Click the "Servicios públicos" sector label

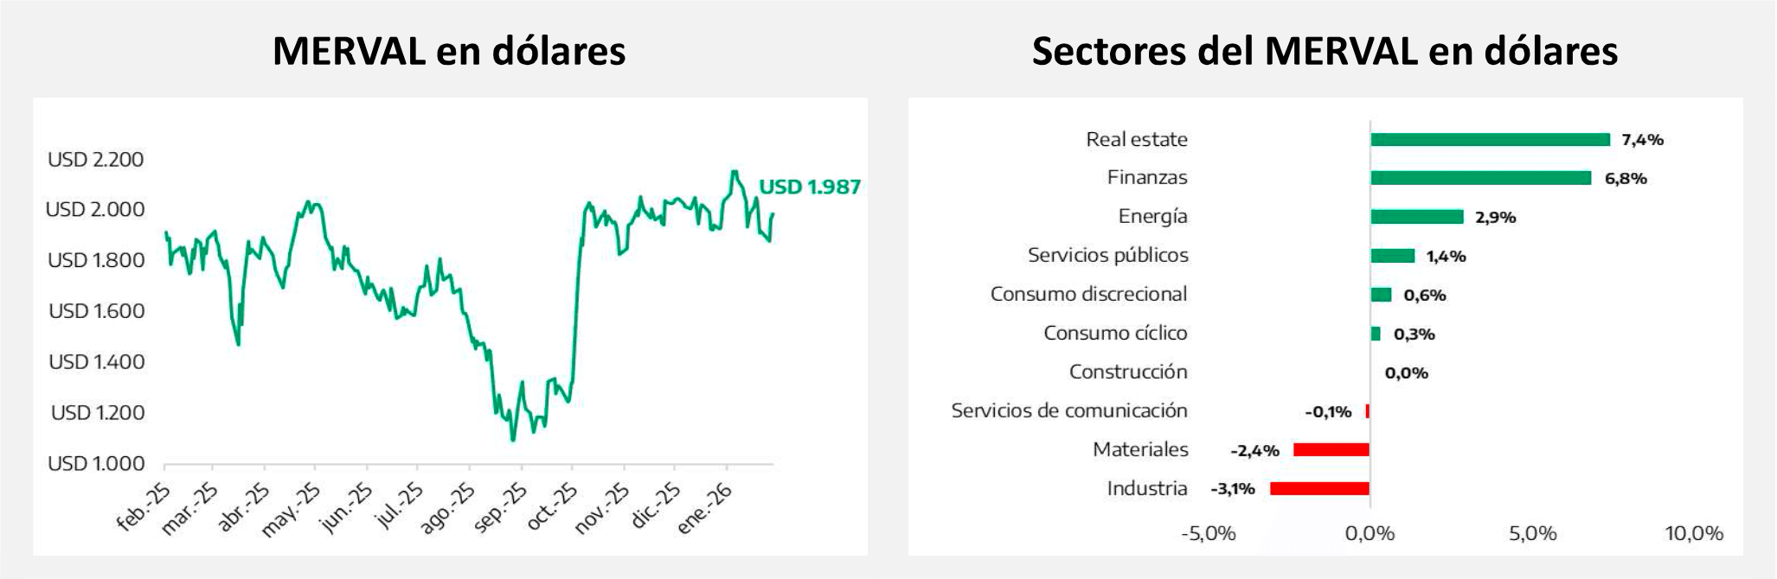tap(1107, 255)
